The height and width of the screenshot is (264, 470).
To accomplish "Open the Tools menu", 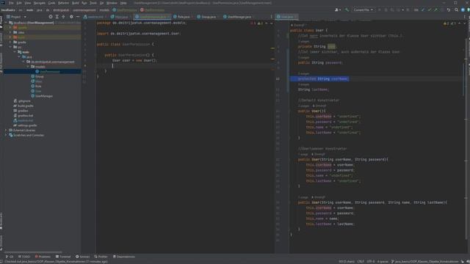I will pos(93,3).
